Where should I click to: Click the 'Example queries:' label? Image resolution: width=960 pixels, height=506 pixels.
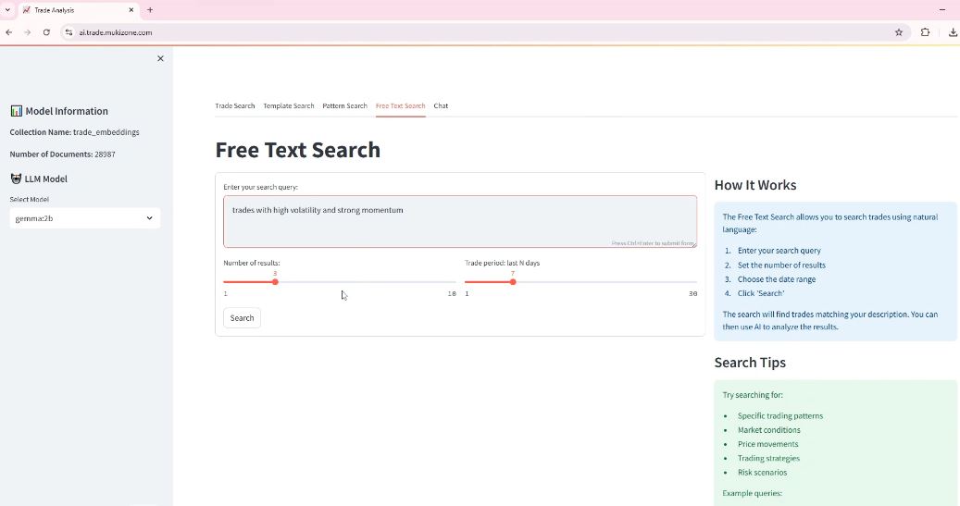[x=753, y=492]
